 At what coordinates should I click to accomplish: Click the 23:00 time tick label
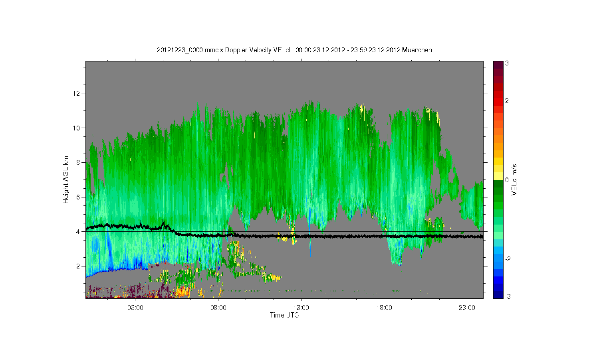click(x=467, y=308)
